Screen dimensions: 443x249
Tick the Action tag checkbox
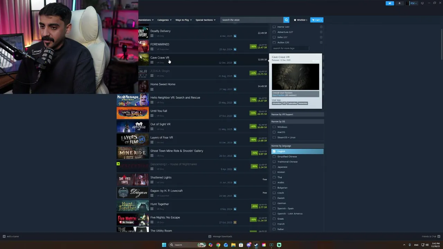point(274,42)
